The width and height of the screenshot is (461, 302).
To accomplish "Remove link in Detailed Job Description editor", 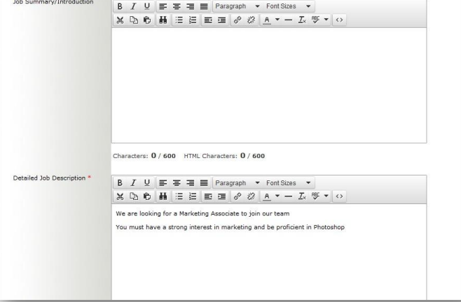I will (x=251, y=196).
